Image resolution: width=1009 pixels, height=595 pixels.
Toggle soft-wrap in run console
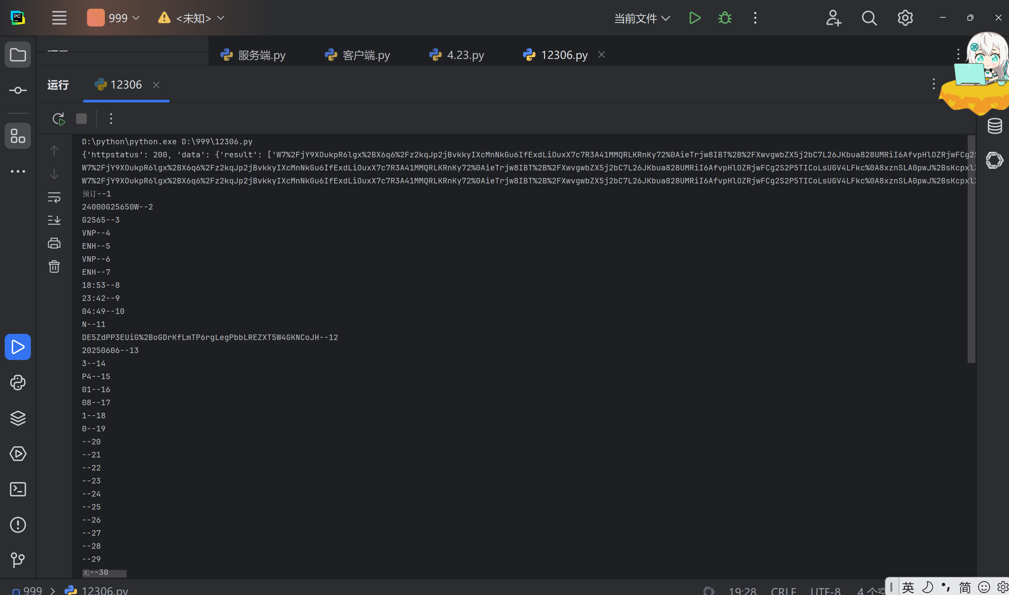54,197
